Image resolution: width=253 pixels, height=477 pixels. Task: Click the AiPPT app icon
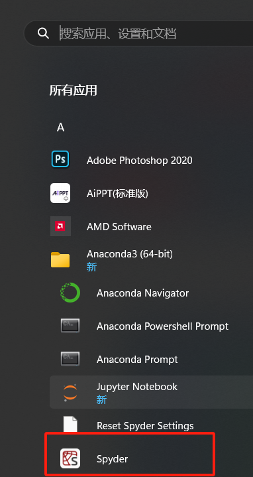pos(60,193)
